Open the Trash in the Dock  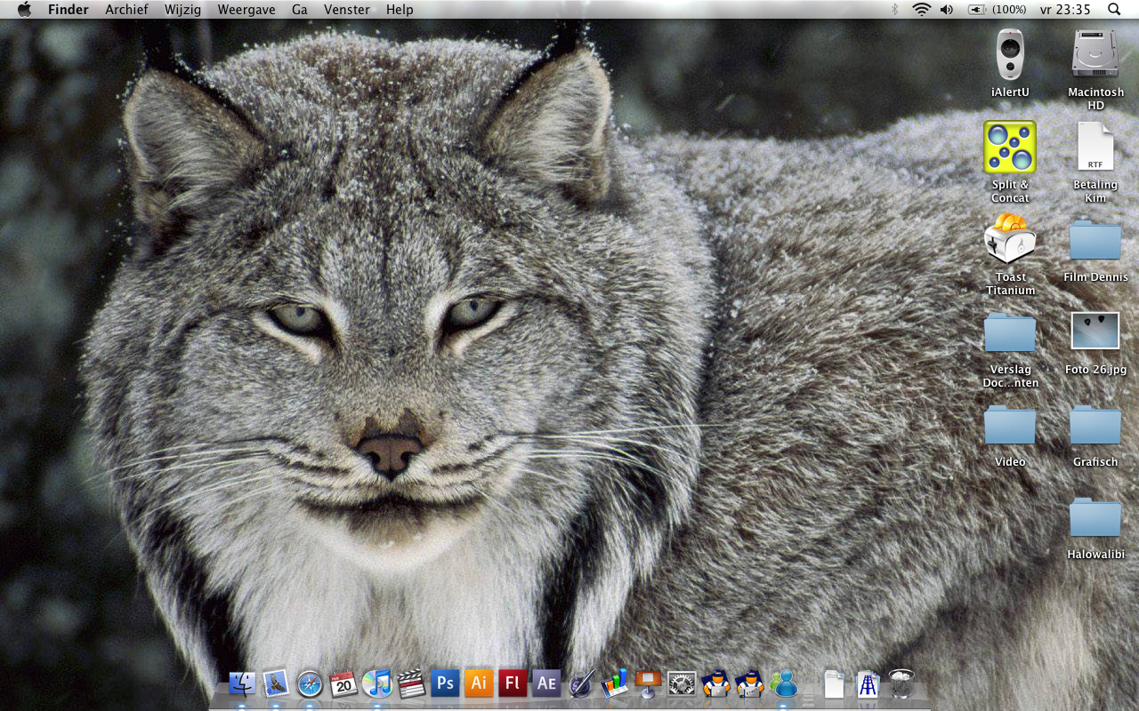point(901,683)
